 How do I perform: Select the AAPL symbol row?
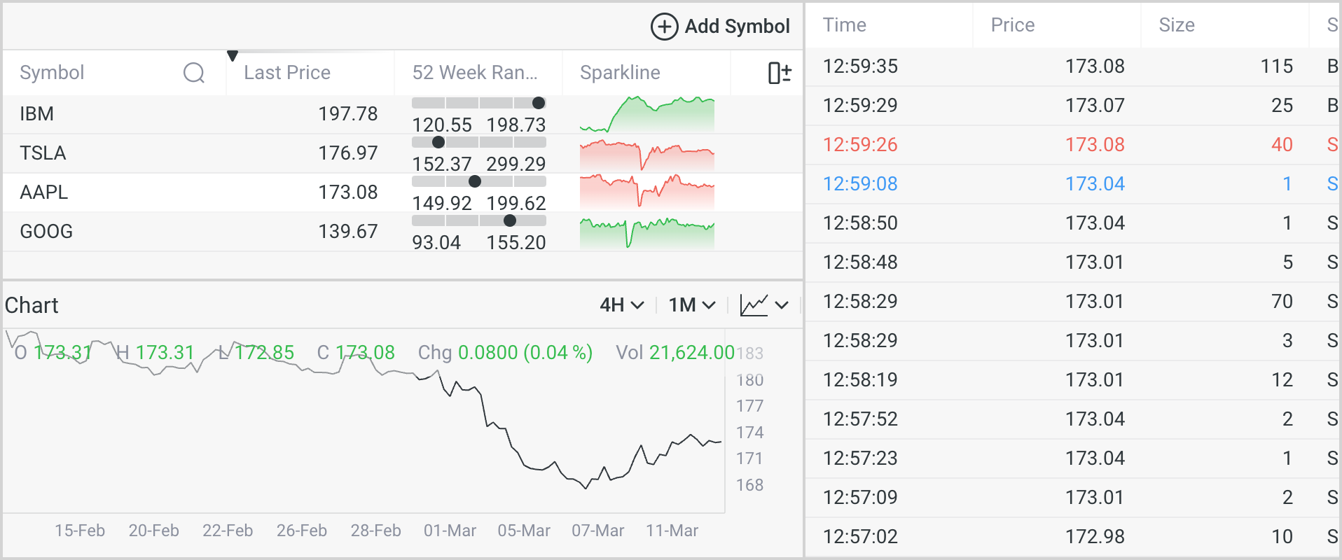tap(403, 192)
